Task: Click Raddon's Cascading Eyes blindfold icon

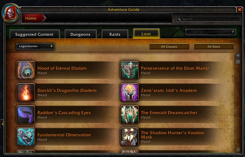Action: 26,115
